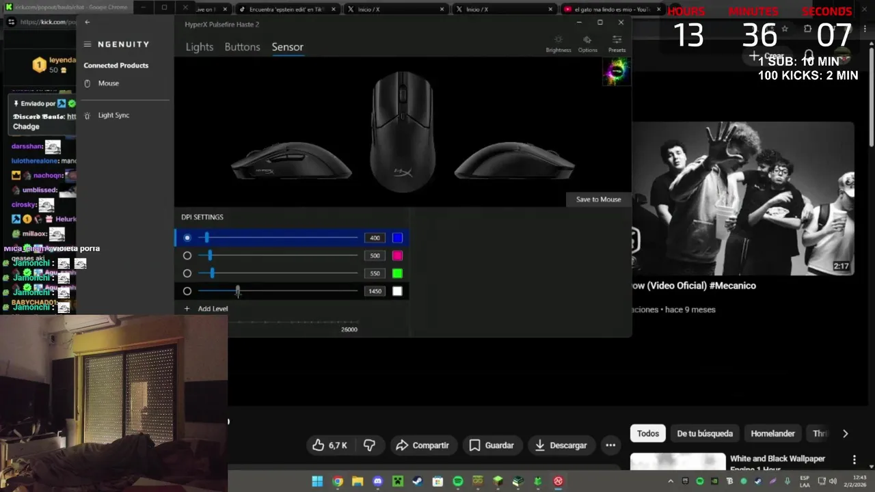This screenshot has height=492, width=875.
Task: Switch to the el gato ma lindo YouTube tab
Action: [612, 10]
